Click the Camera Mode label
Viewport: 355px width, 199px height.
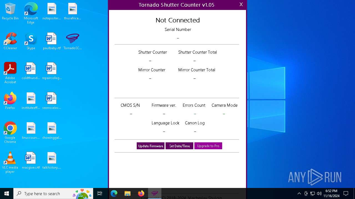(x=224, y=105)
